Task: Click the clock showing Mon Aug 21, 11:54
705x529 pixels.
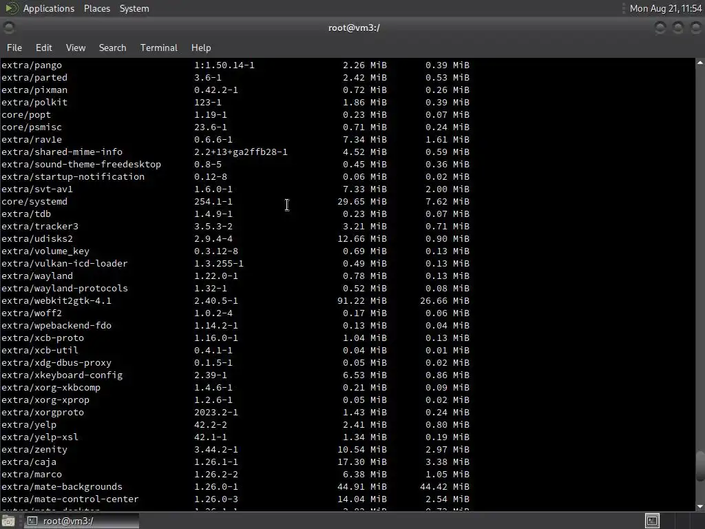Action: (666, 8)
